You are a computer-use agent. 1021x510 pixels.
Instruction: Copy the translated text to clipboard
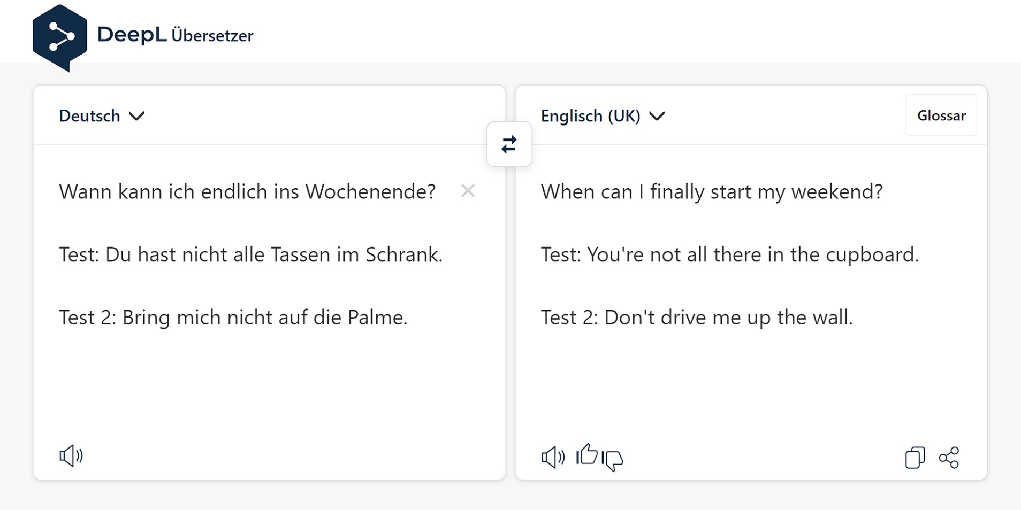[x=915, y=458]
